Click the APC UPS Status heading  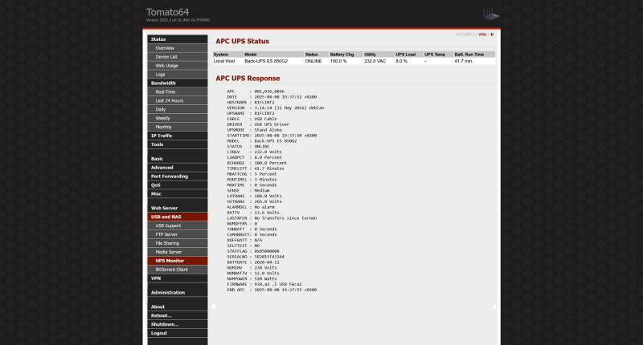(x=243, y=42)
